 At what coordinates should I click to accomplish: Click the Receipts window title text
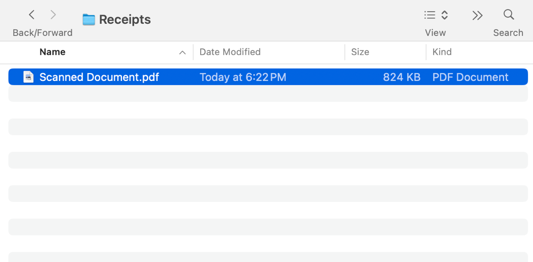[125, 19]
